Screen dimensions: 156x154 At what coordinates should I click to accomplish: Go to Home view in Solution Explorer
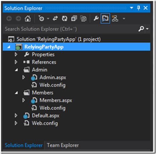[x=28, y=18]
